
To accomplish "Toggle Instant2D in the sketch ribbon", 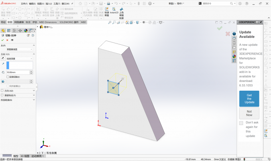I will [x=114, y=10].
